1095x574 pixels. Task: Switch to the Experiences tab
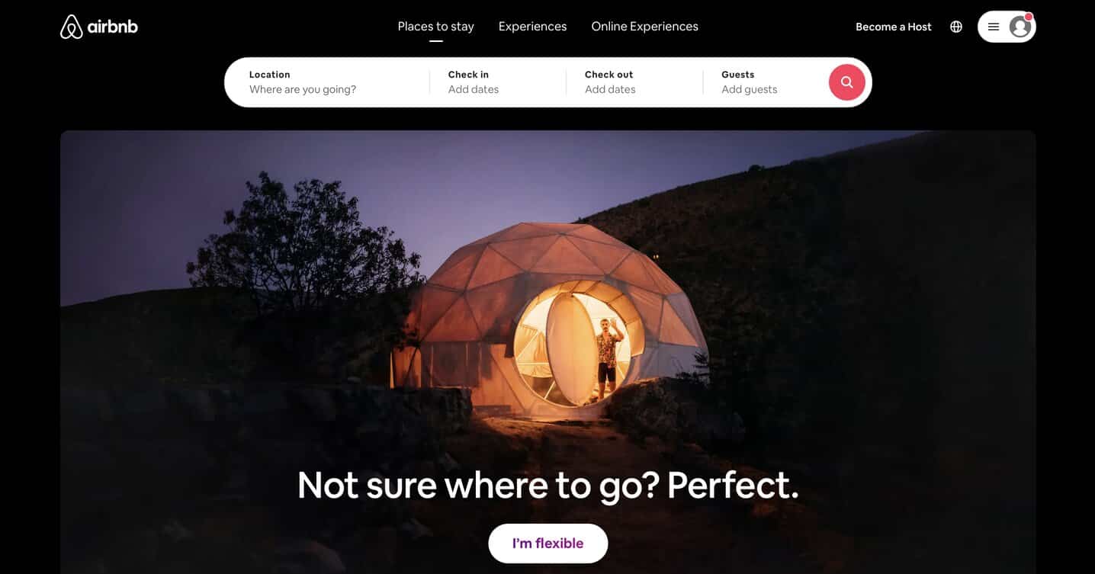coord(532,27)
